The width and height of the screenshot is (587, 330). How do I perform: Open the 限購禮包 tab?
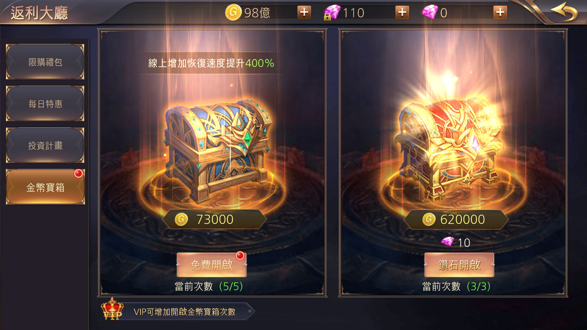pos(45,62)
